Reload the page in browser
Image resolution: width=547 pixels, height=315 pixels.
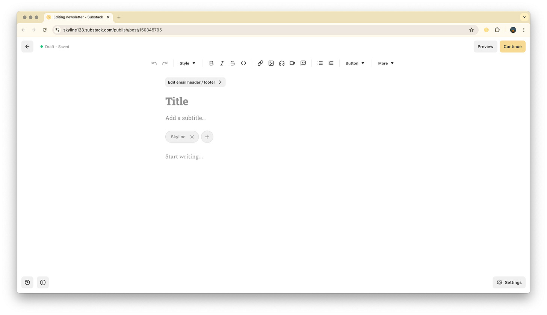(x=45, y=30)
